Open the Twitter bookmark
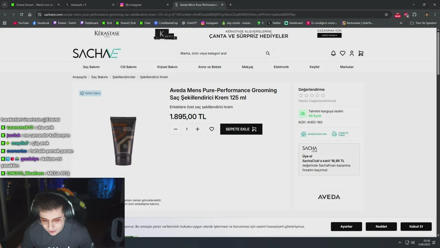Image resolution: width=440 pixels, height=248 pixels. (x=274, y=23)
